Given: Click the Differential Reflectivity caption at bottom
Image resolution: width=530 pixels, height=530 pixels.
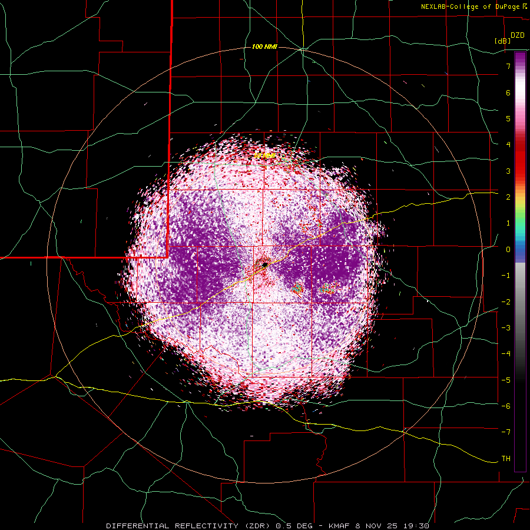Looking at the screenshot, I should (268, 526).
